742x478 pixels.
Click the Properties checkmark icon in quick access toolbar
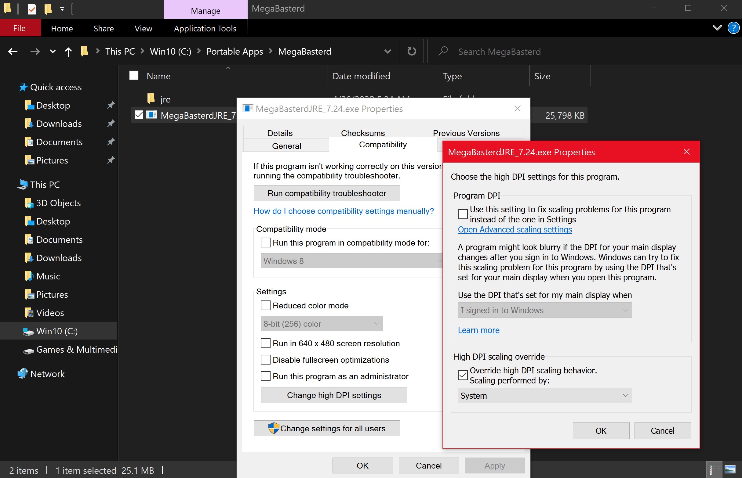(32, 9)
